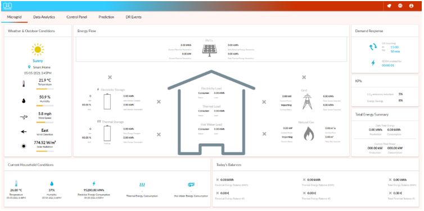Click the Electricity Load label
424x211 pixels.
coord(211,89)
